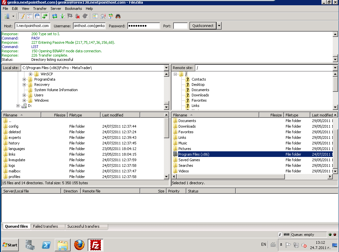This screenshot has width=339, height=252.
Task: Open Windows Explorer from the taskbar
Action: pos(62,245)
